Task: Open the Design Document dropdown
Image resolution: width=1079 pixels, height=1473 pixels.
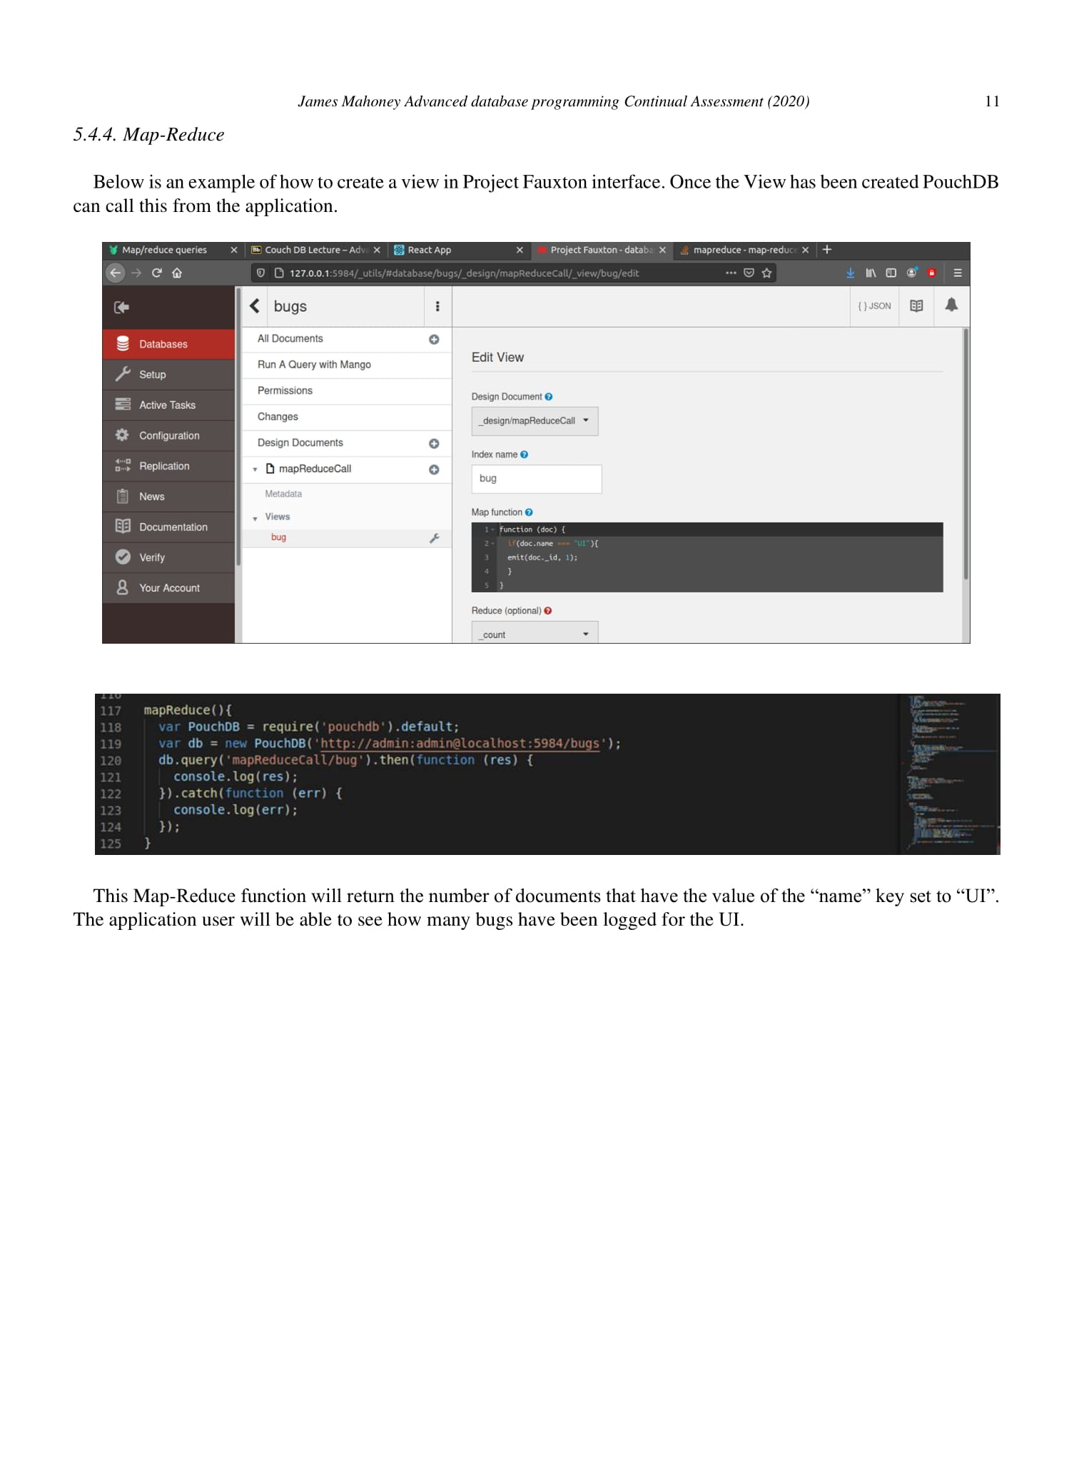Action: pyautogui.click(x=535, y=421)
